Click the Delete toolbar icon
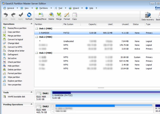Image resolution: width=160 pixels, height=114 pixels. pos(51,15)
